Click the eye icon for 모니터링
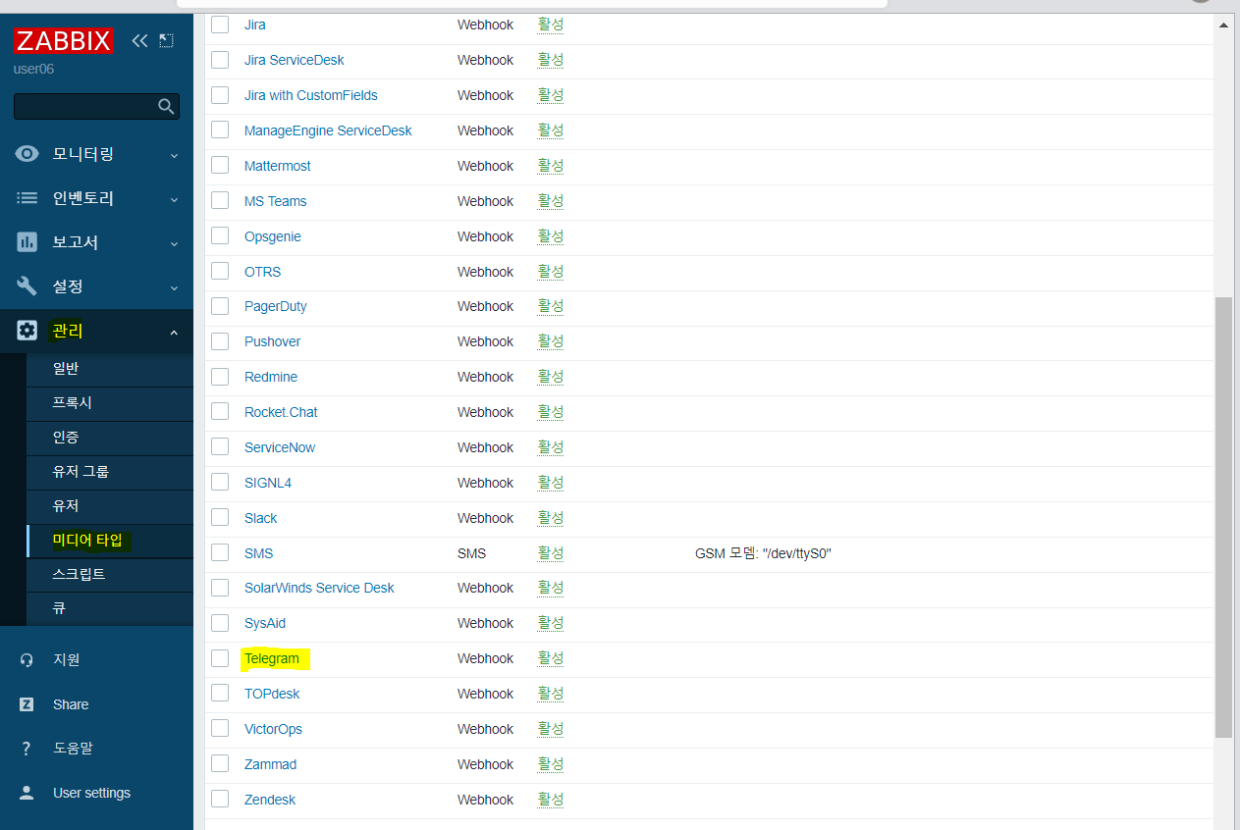Image resolution: width=1240 pixels, height=830 pixels. (x=27, y=154)
